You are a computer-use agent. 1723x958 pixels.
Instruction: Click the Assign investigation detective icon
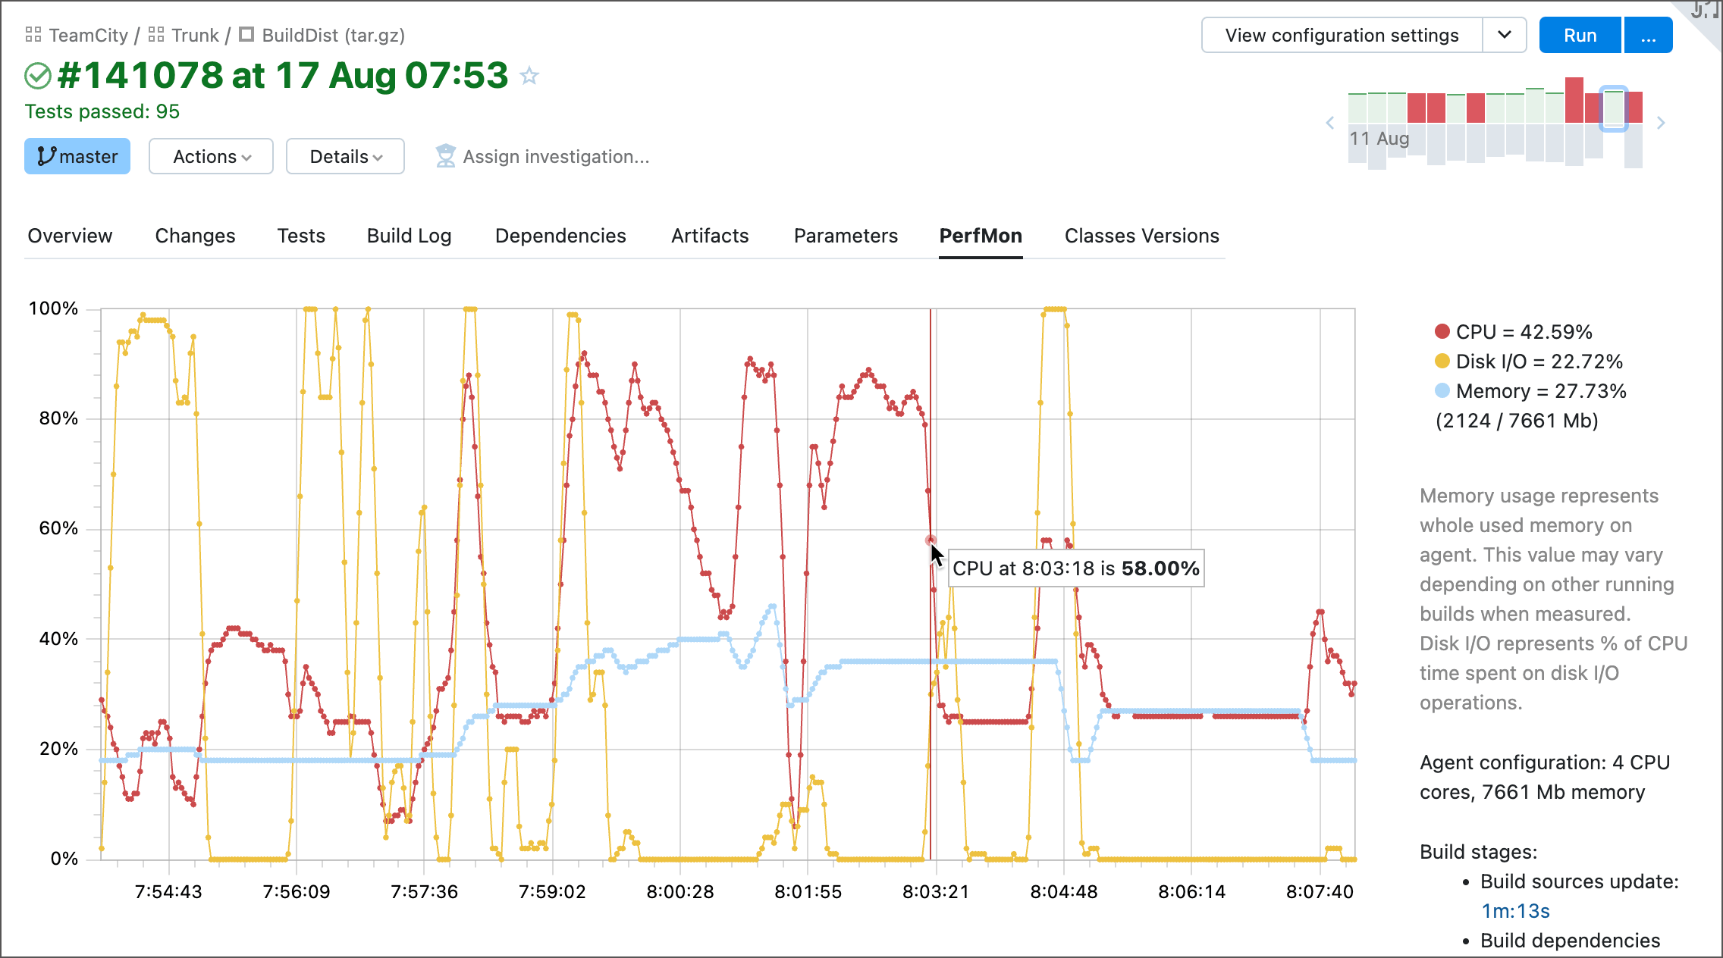(x=446, y=156)
